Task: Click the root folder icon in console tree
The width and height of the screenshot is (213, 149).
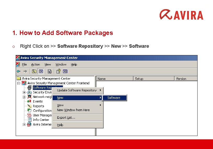Action: tap(19, 79)
